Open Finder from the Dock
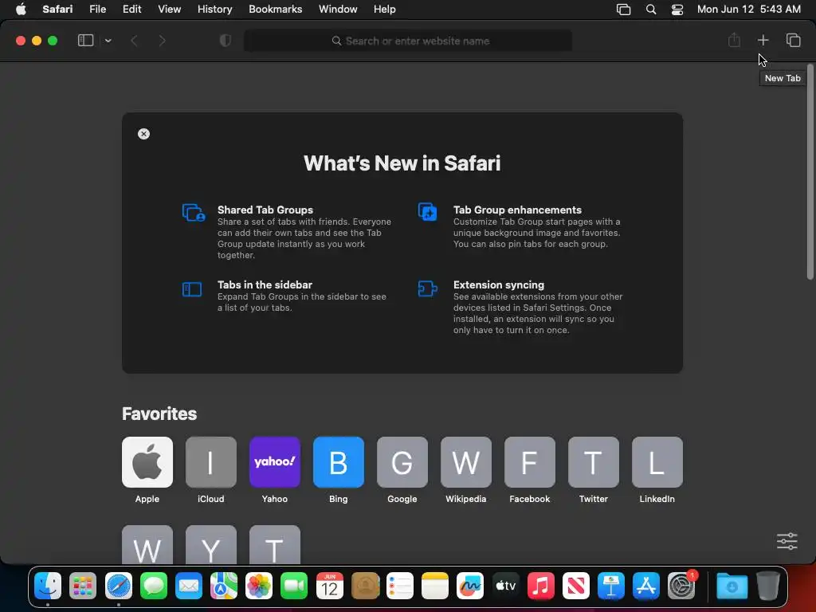 coord(48,586)
